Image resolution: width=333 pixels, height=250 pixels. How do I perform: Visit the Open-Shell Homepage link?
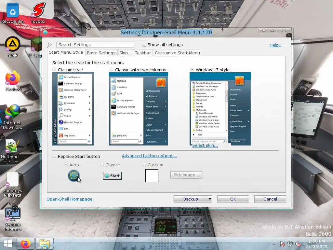[70, 199]
